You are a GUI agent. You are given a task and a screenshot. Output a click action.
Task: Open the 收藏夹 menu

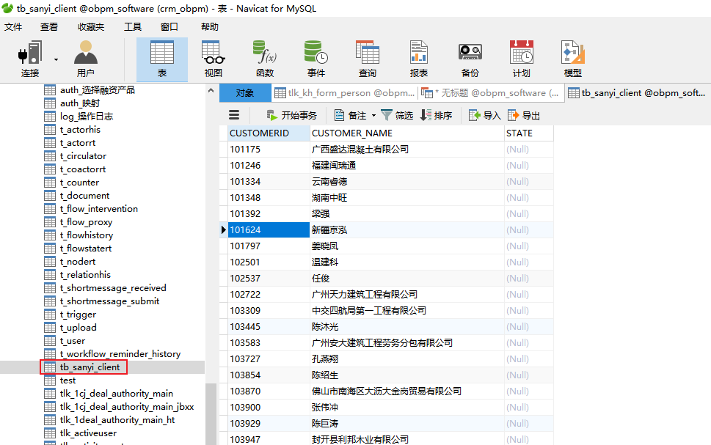coord(91,26)
